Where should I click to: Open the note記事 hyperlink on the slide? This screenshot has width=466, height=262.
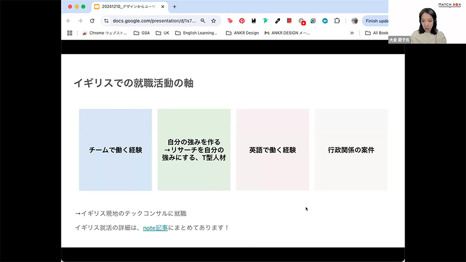155,228
